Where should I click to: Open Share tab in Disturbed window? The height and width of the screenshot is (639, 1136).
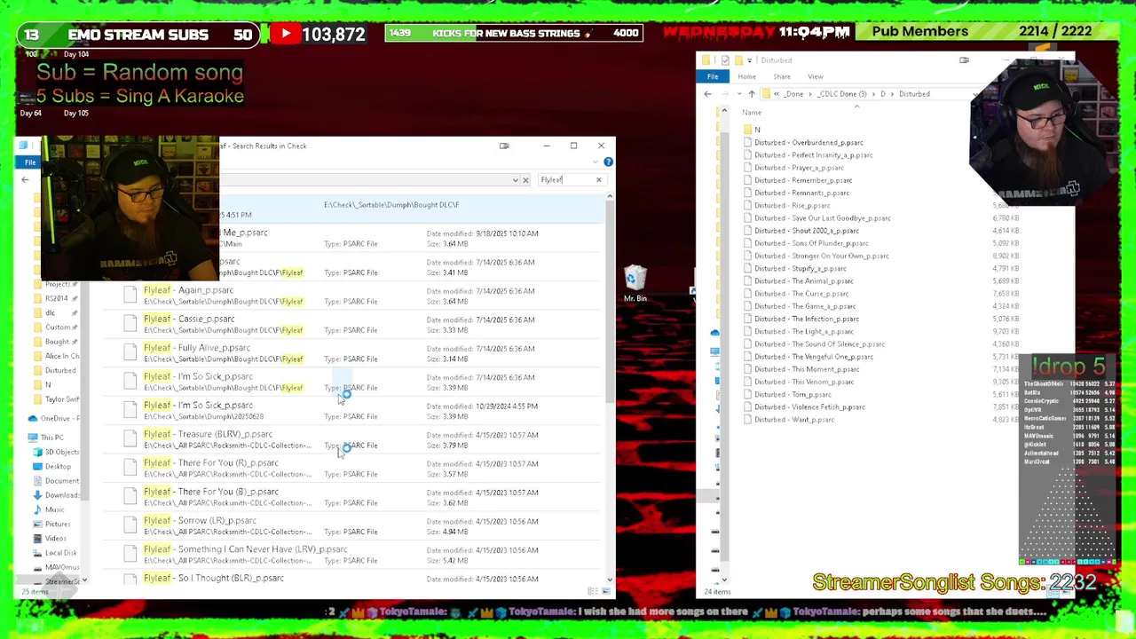(x=782, y=76)
